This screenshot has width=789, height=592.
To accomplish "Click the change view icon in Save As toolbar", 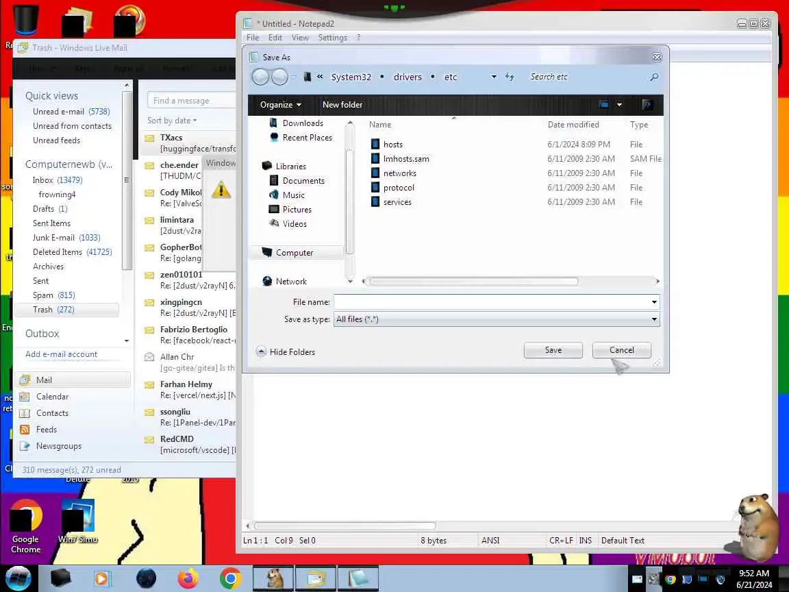I will [604, 105].
